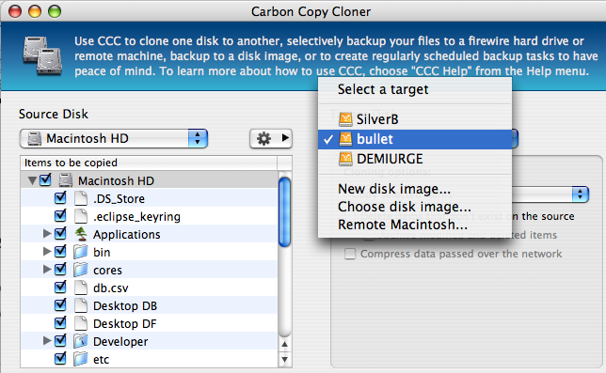Collapse the Macintosh HD tree root
The width and height of the screenshot is (606, 373).
click(x=32, y=180)
